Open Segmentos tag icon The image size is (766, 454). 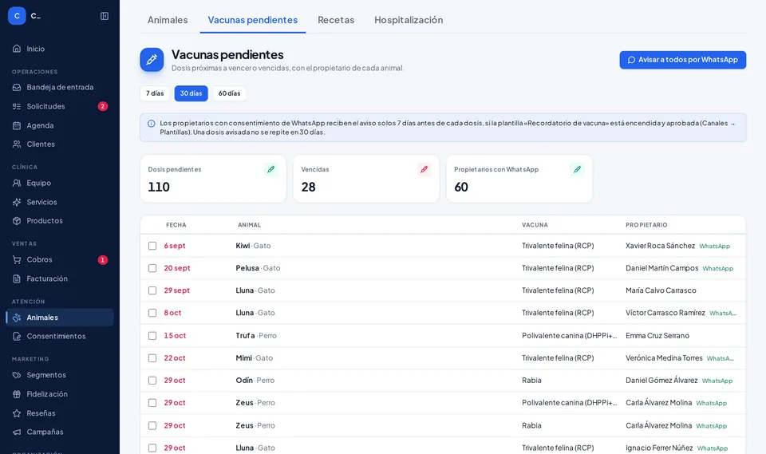(17, 375)
